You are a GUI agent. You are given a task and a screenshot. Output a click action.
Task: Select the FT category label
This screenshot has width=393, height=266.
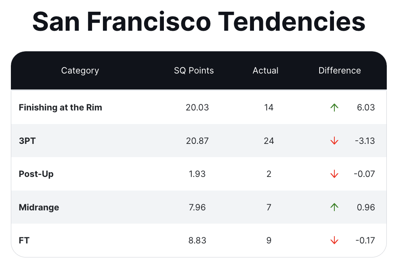24,241
